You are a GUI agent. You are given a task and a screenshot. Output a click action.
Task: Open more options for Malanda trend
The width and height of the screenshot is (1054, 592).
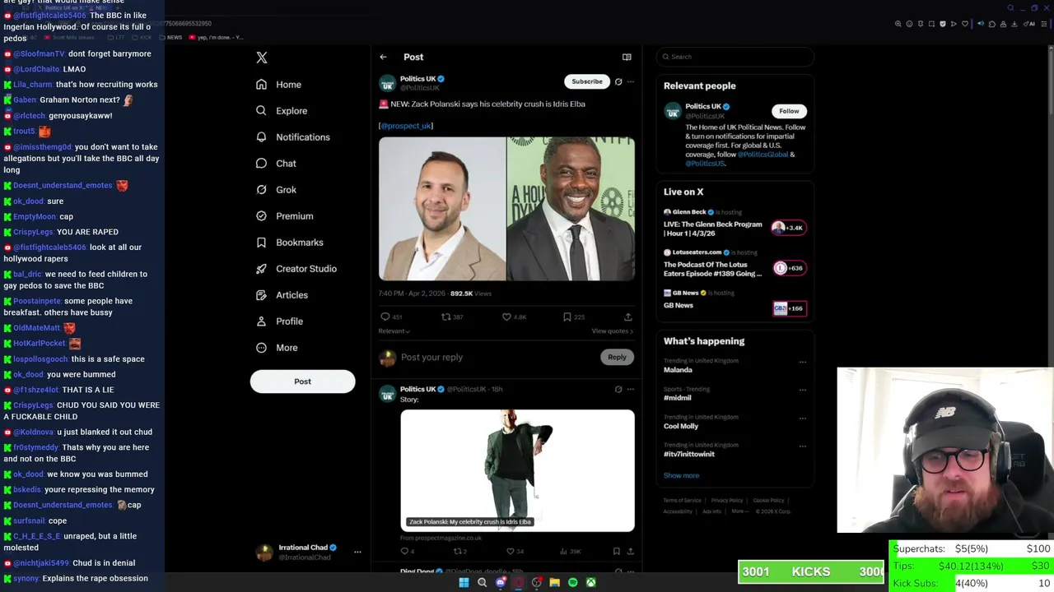(803, 362)
